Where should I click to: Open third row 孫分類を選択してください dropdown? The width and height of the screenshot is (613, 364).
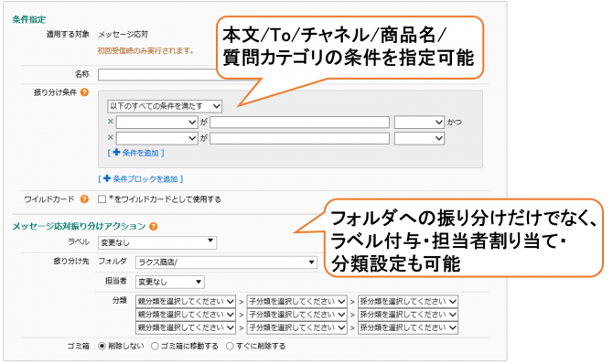click(408, 327)
